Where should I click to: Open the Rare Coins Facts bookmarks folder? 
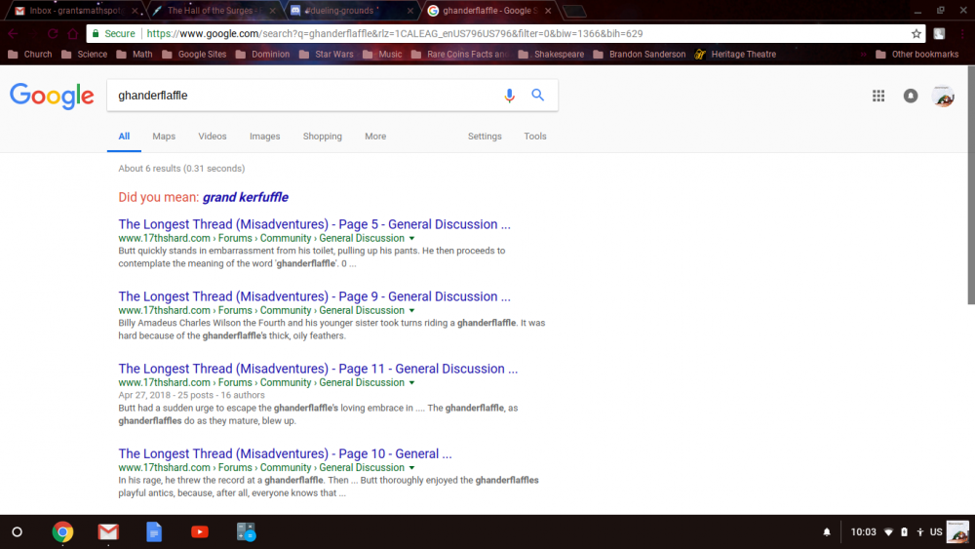click(x=459, y=54)
